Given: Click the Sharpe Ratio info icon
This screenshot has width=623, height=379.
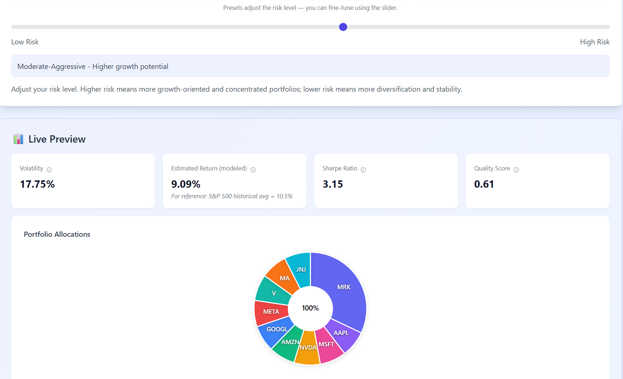Looking at the screenshot, I should (x=363, y=169).
